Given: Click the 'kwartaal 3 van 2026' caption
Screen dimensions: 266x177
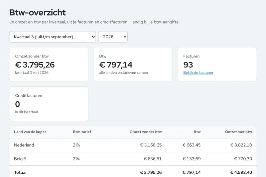Looking at the screenshot, I should (32, 73).
